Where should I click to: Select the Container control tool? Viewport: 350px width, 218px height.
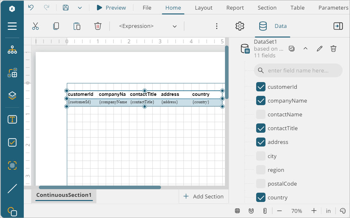(x=12, y=165)
